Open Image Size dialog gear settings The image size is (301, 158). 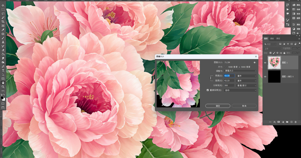[x=255, y=62]
